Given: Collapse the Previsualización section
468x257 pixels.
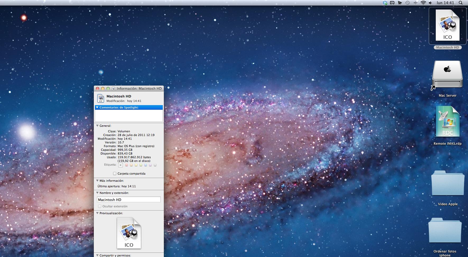Looking at the screenshot, I should pos(97,213).
